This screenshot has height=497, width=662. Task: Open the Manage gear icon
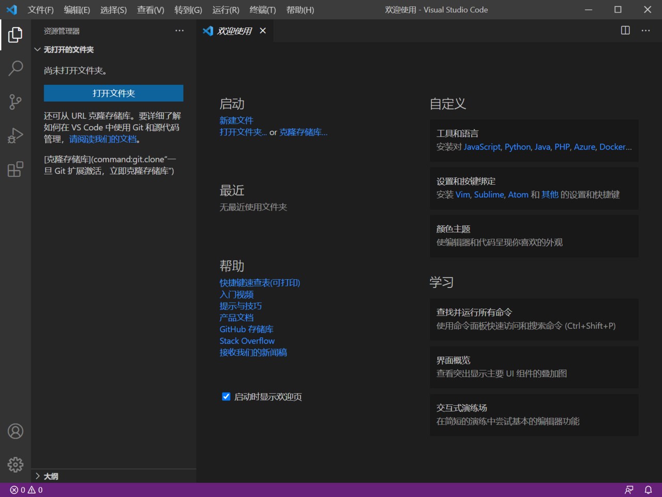coord(16,464)
